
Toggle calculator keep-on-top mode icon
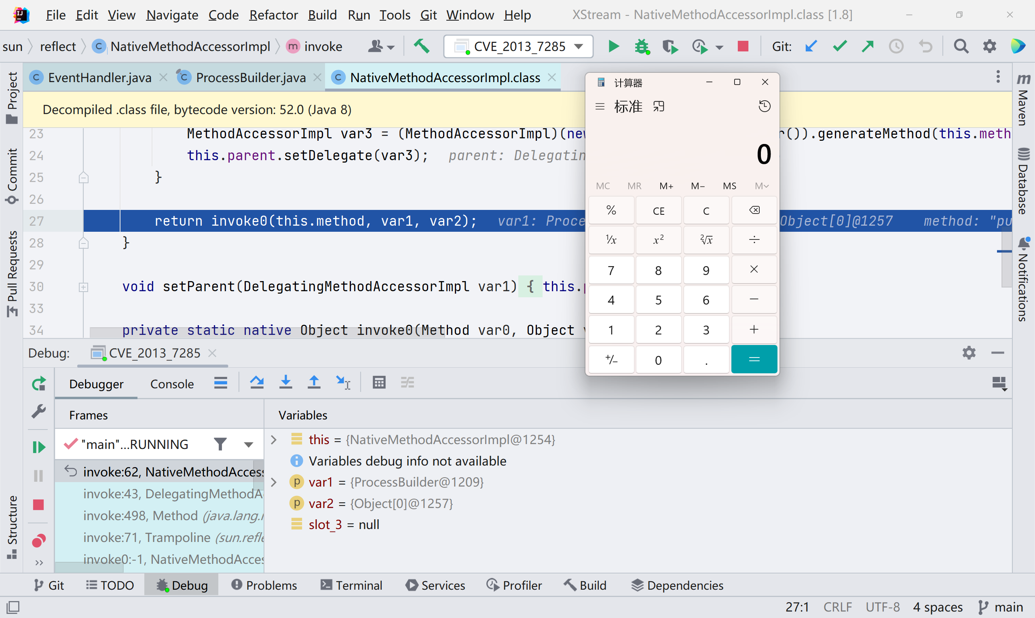[x=658, y=107]
